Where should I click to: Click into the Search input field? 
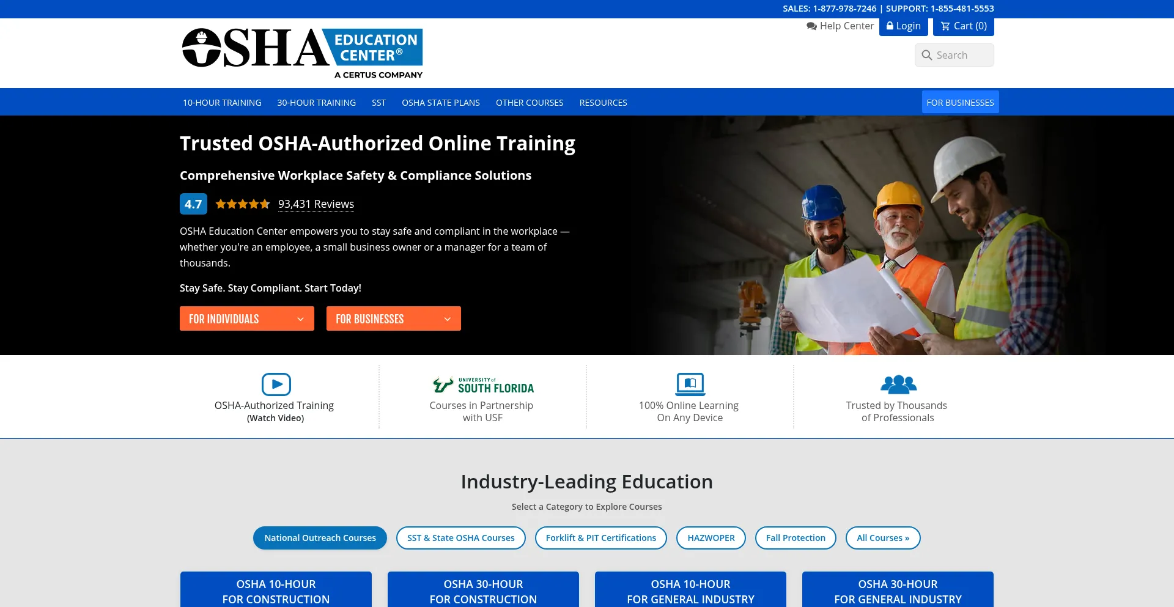point(954,55)
